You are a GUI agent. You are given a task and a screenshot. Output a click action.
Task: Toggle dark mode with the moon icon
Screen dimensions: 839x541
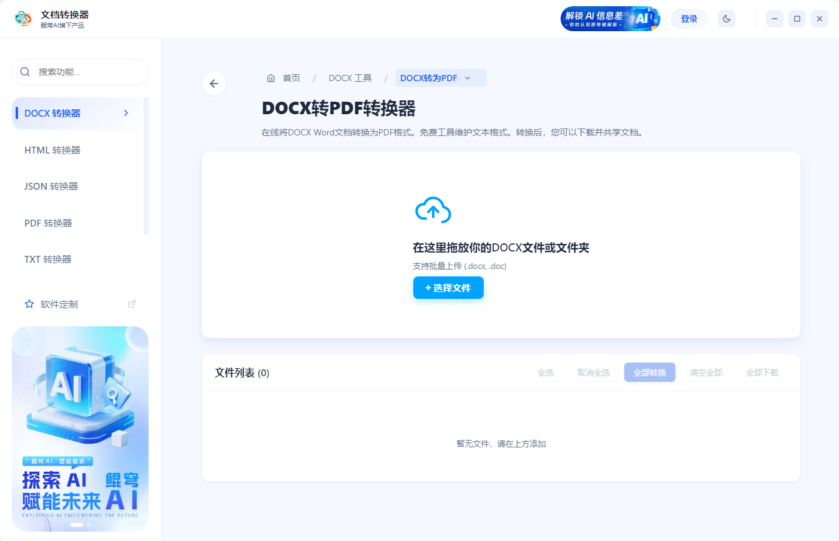coord(726,19)
